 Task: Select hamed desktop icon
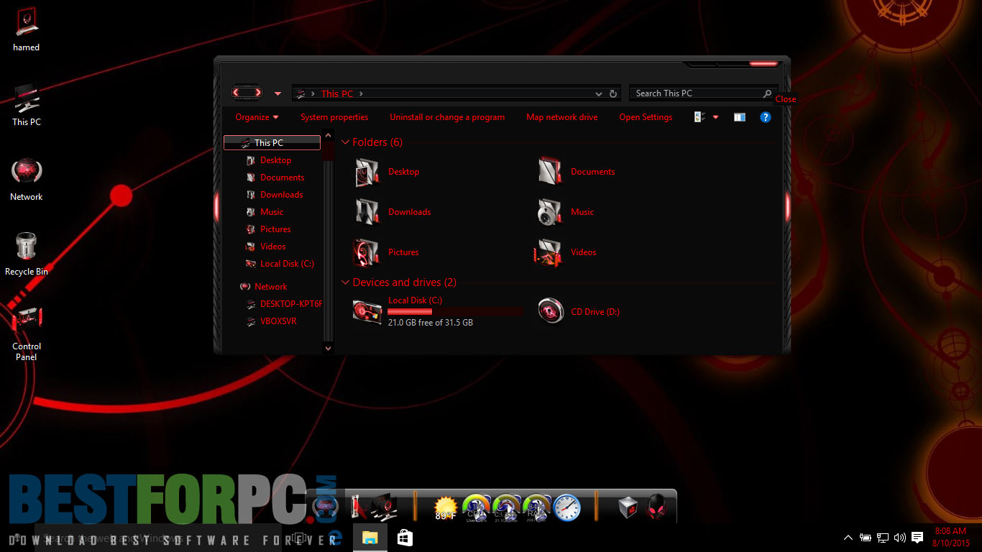pyautogui.click(x=27, y=29)
